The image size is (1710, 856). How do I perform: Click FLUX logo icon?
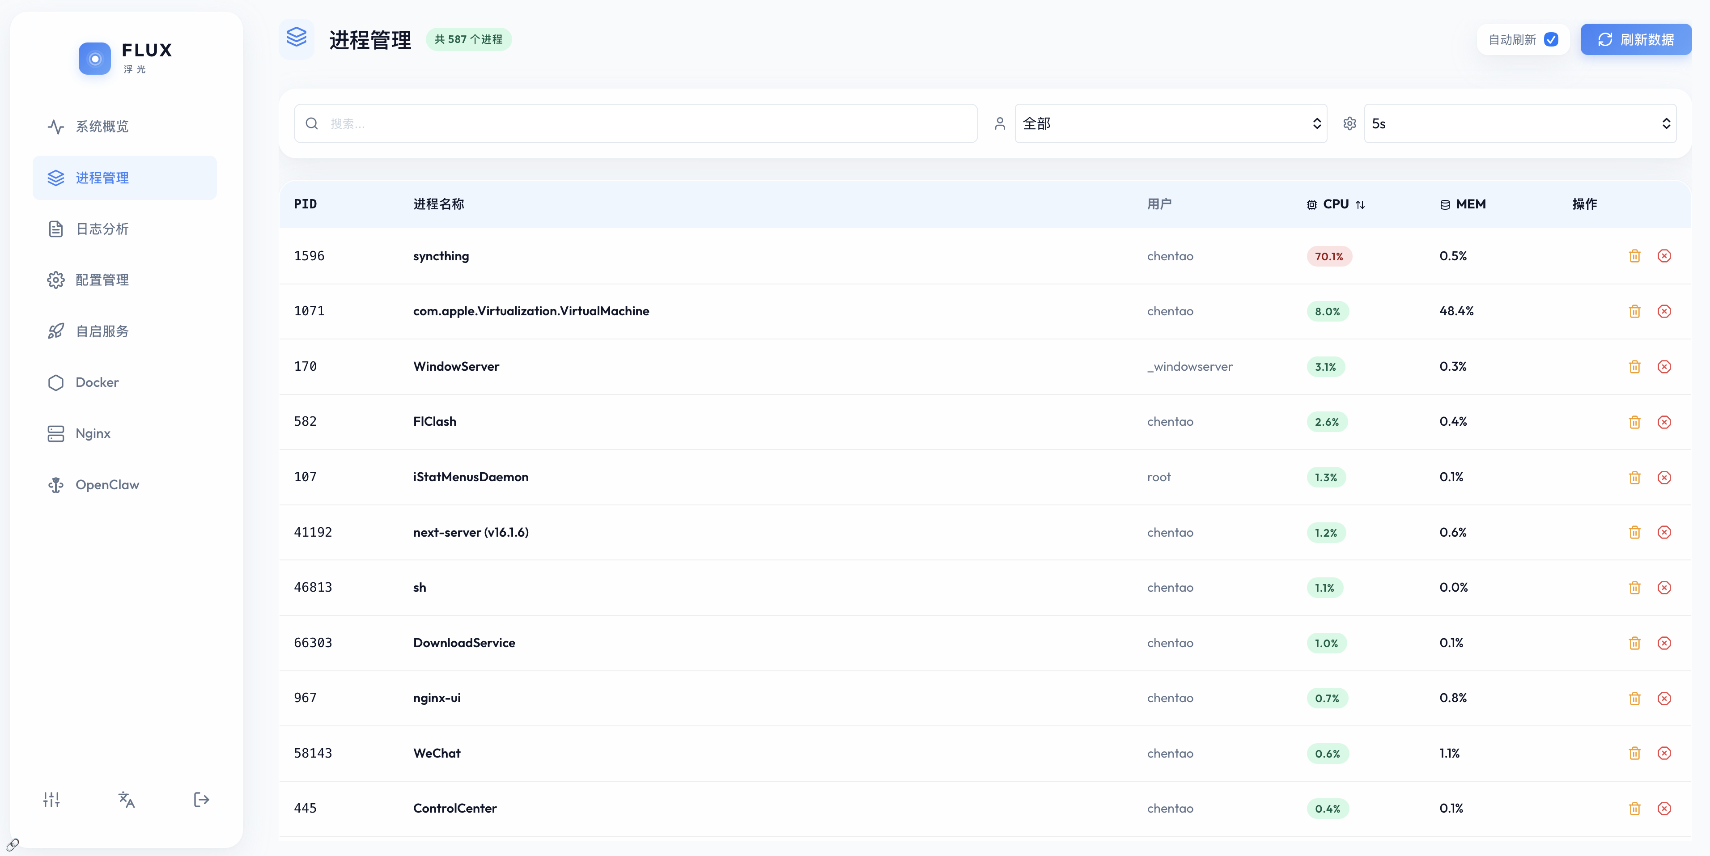point(95,59)
